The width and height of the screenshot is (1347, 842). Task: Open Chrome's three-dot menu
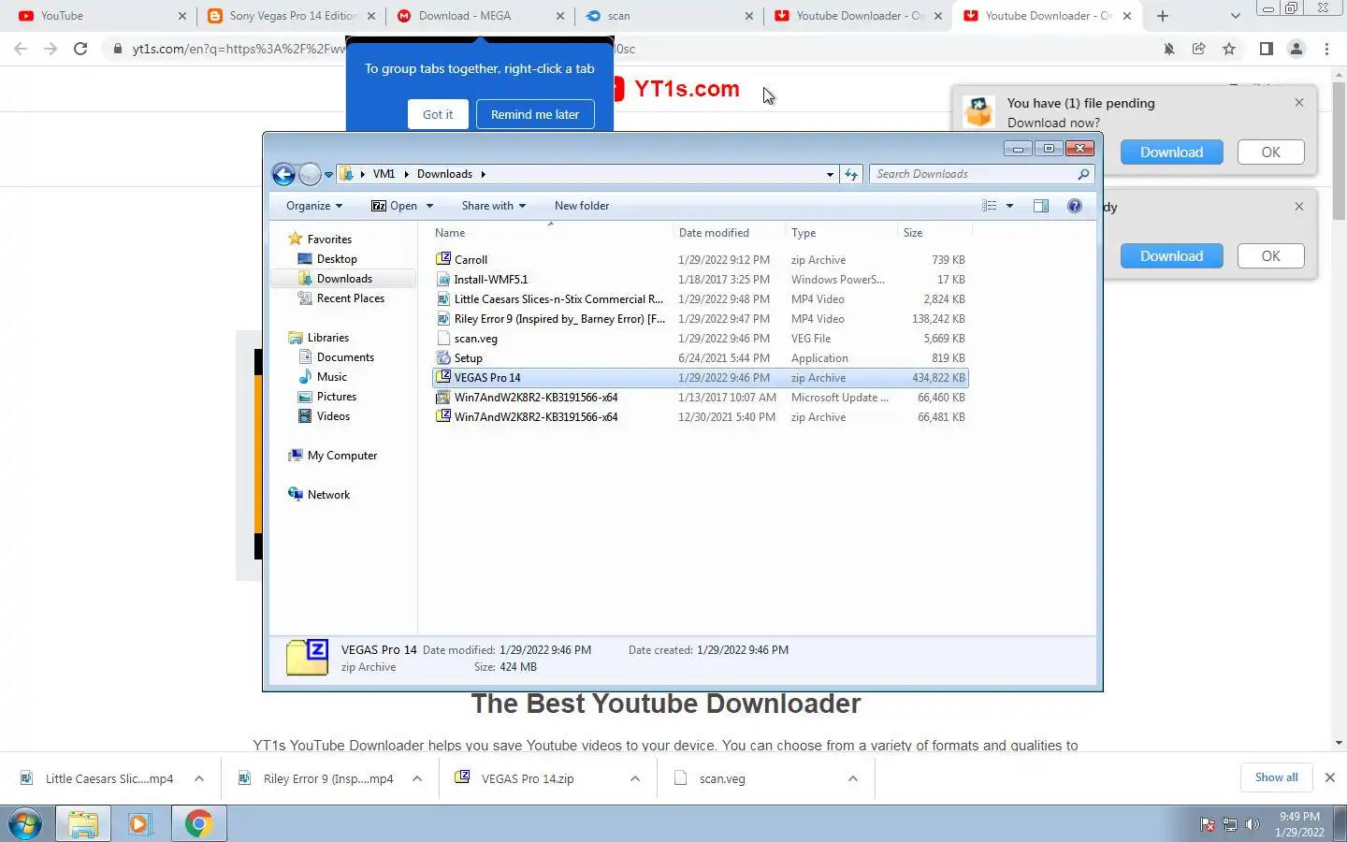pos(1326,49)
